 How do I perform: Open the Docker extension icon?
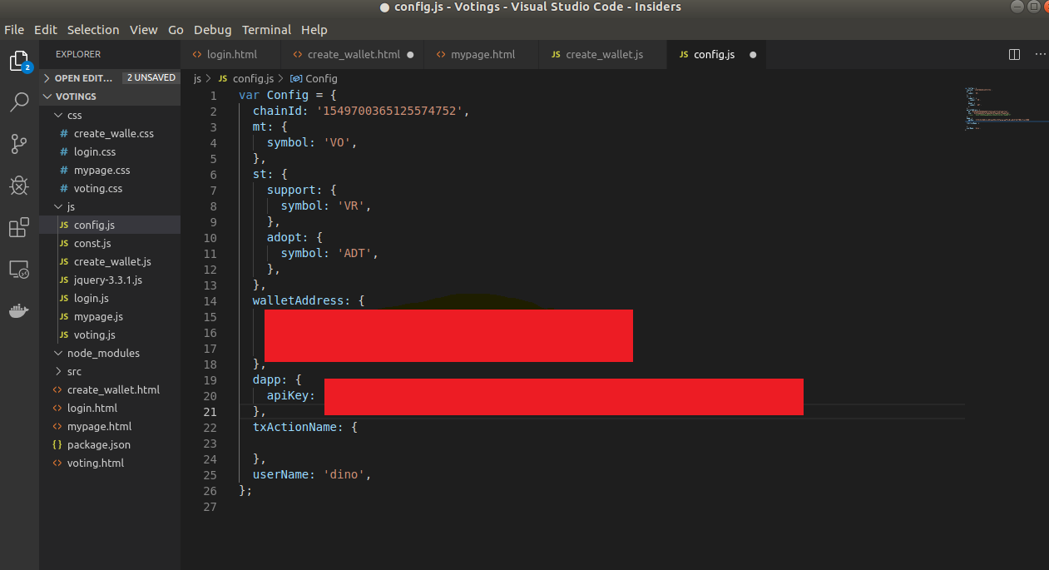pos(18,310)
